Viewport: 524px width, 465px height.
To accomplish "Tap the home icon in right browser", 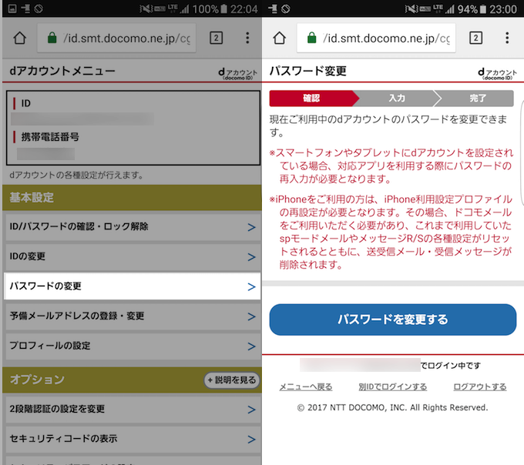I will 280,38.
